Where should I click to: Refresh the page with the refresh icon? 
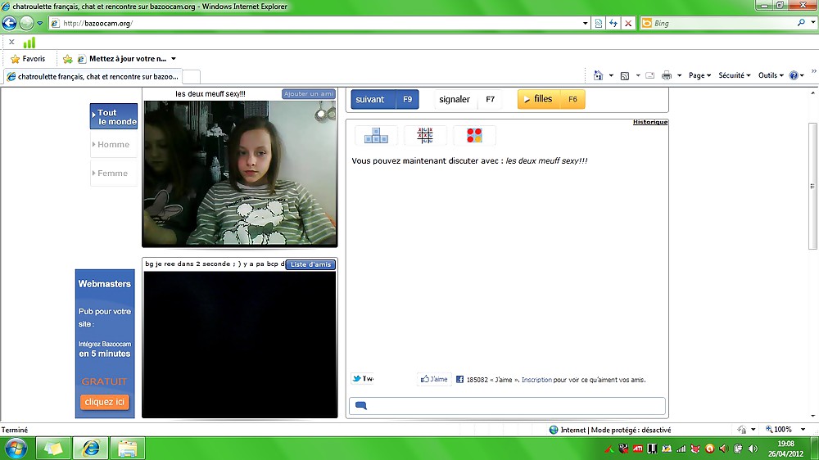613,24
